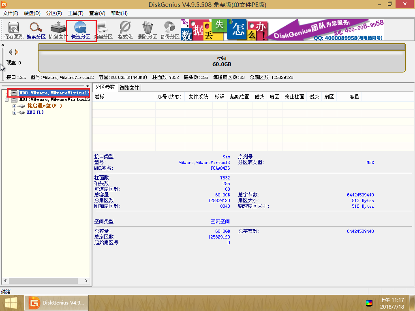The image size is (415, 311).
Task: Launch Quick Partition (快速分区) tool
Action: 81,30
